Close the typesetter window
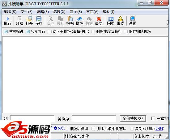This screenshot has width=170, height=140. pos(161,2)
